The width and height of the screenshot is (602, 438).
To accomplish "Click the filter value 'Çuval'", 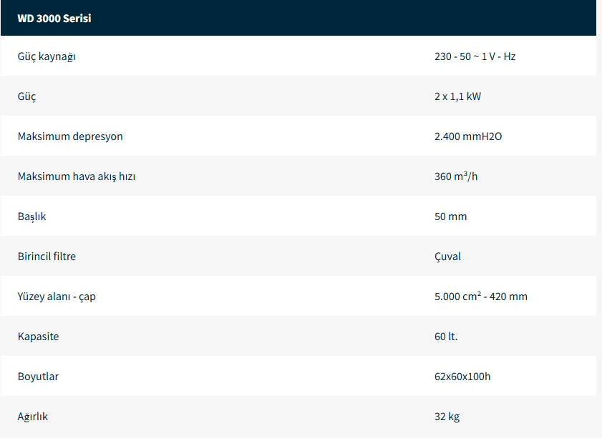I will (447, 257).
